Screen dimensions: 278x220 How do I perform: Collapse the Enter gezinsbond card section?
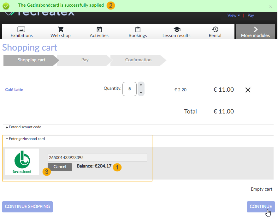coord(26,139)
